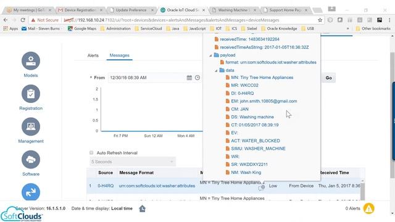
Task: Click the data folder icon
Action: point(222,70)
